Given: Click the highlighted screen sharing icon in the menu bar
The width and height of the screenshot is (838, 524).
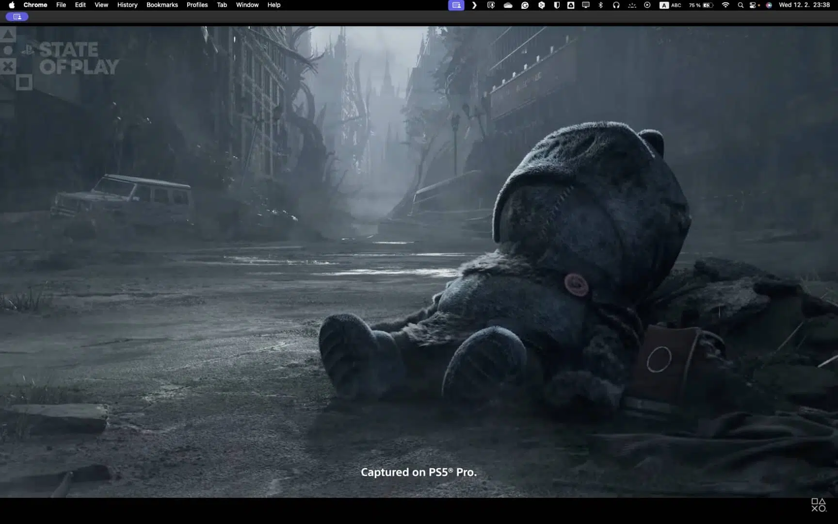Looking at the screenshot, I should pyautogui.click(x=456, y=5).
